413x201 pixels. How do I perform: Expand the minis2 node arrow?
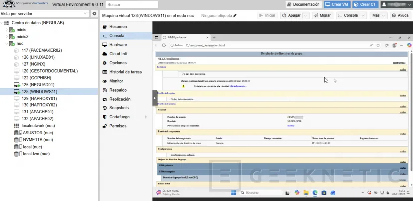7,37
